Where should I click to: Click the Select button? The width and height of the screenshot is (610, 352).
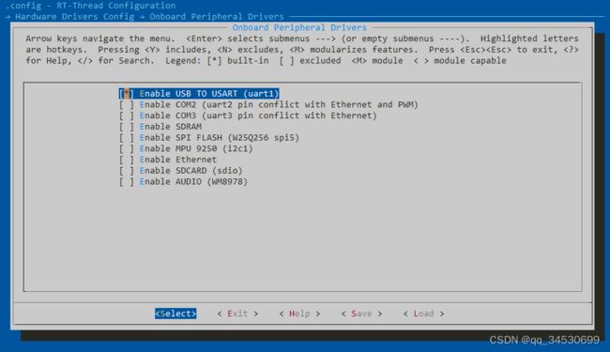click(175, 314)
